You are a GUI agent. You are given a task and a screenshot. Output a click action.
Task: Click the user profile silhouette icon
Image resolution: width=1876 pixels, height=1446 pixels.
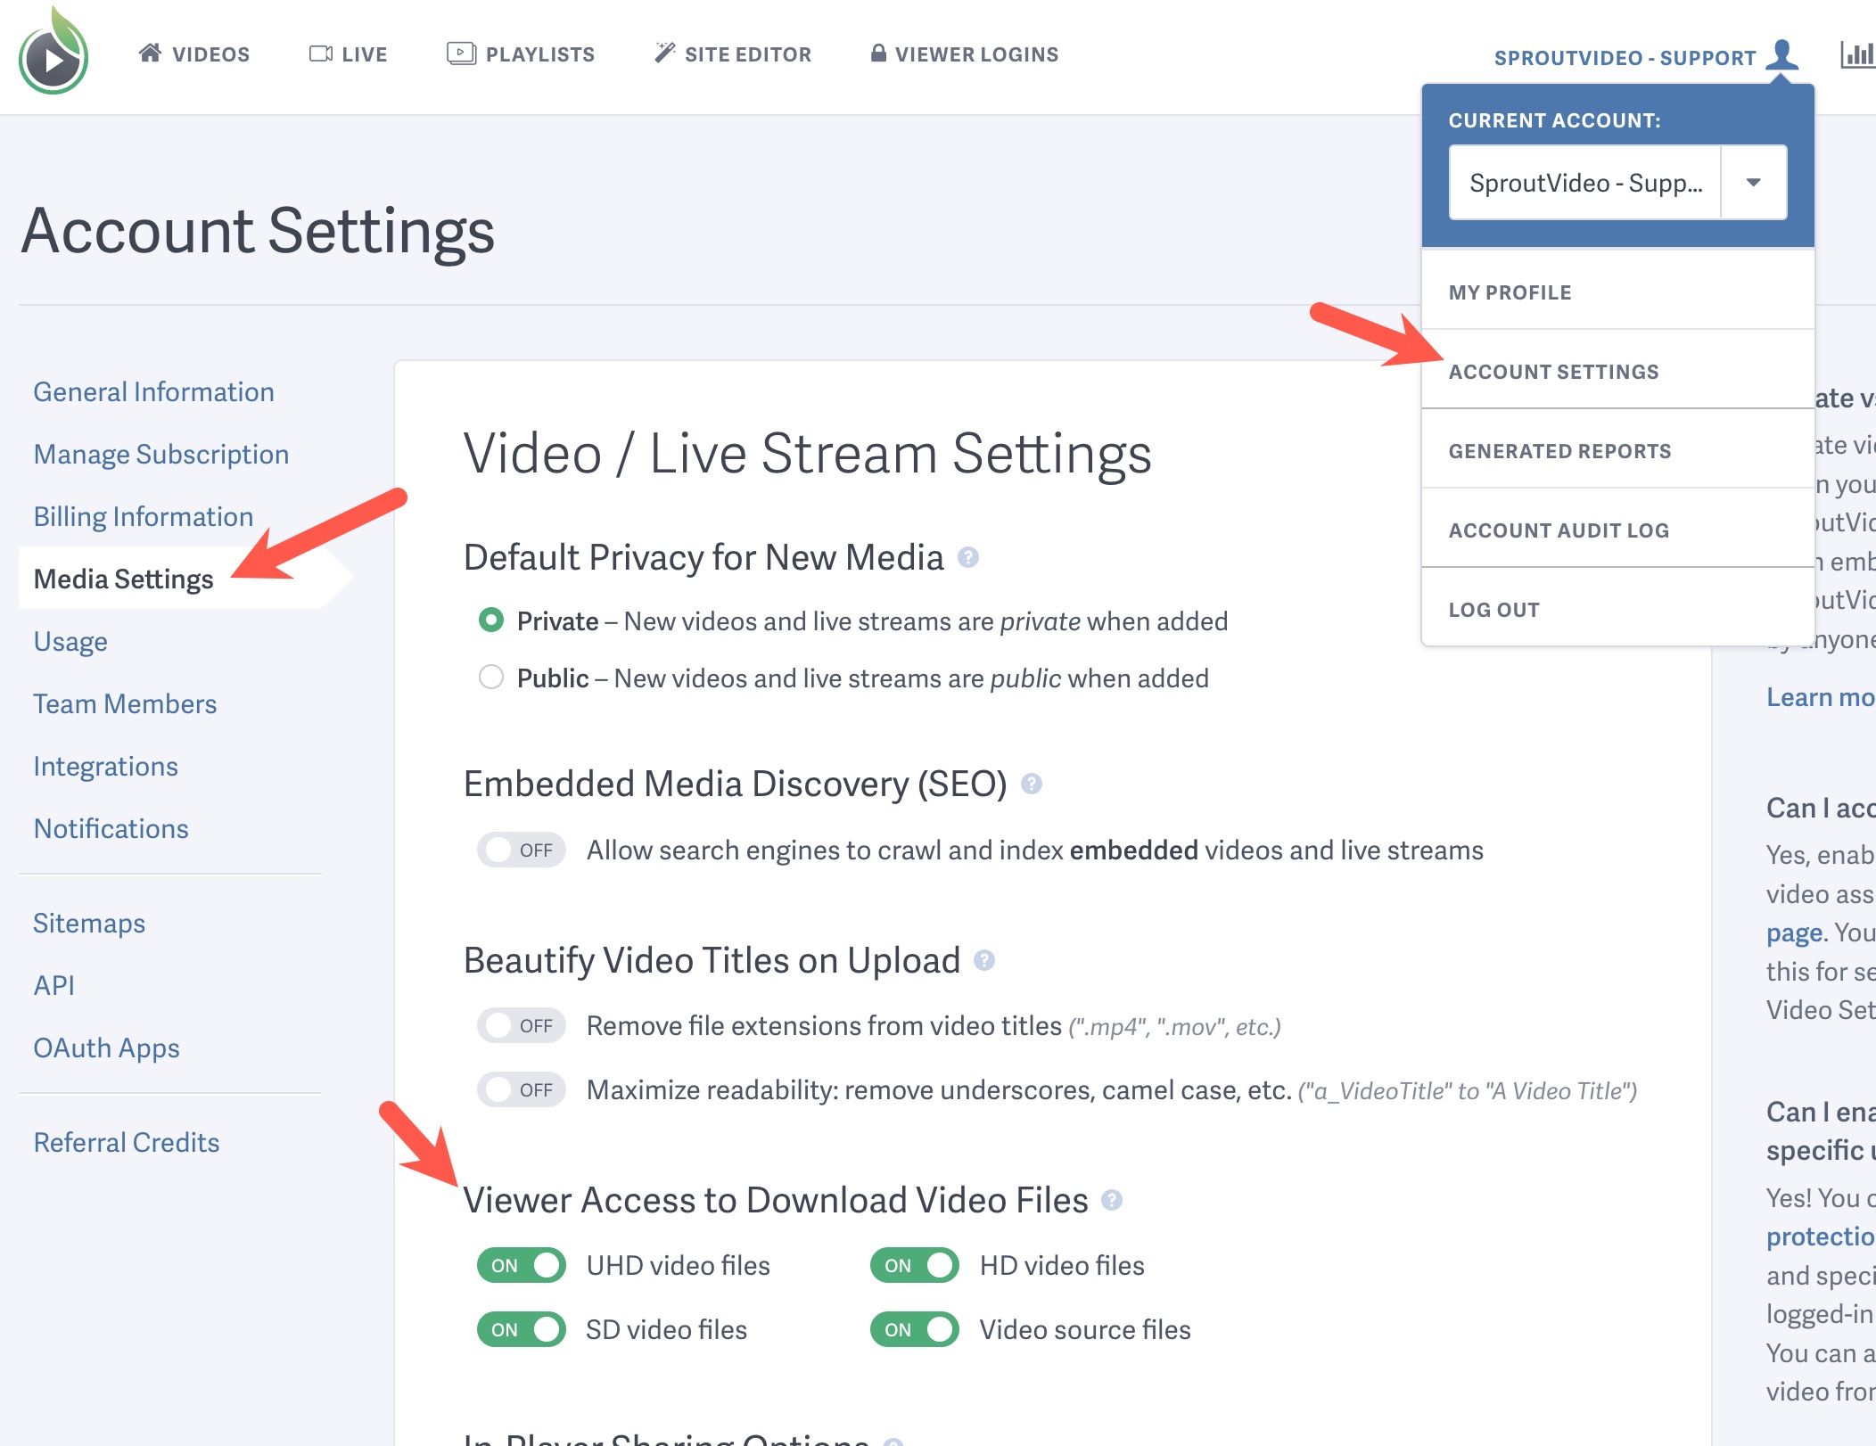[x=1783, y=55]
